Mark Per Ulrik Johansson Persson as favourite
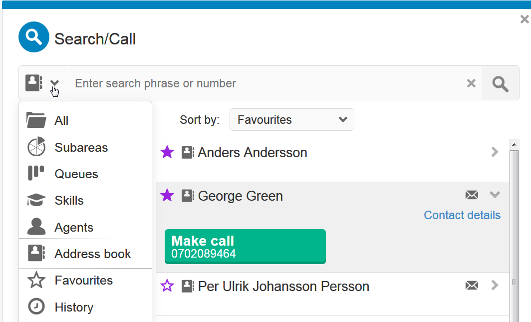Image resolution: width=531 pixels, height=322 pixels. pos(167,286)
